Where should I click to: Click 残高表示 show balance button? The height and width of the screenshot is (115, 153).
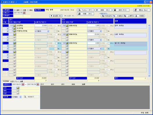(x=31, y=97)
